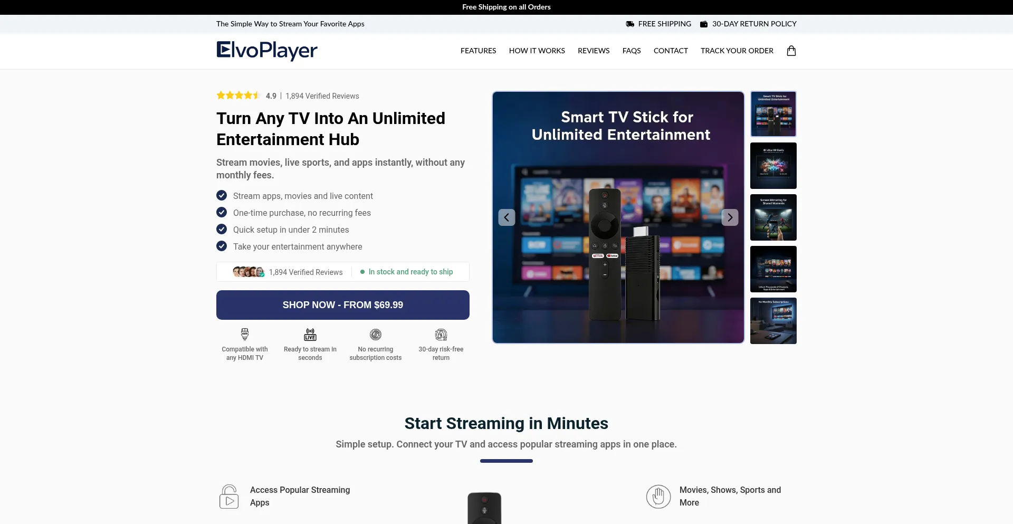The width and height of the screenshot is (1013, 524).
Task: Click the reviewer avatars group
Action: click(249, 272)
